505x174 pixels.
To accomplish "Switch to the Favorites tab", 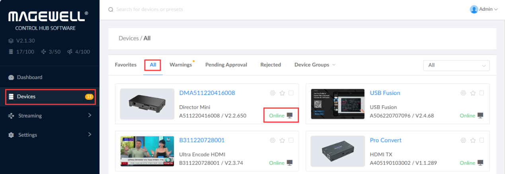I will (x=126, y=65).
